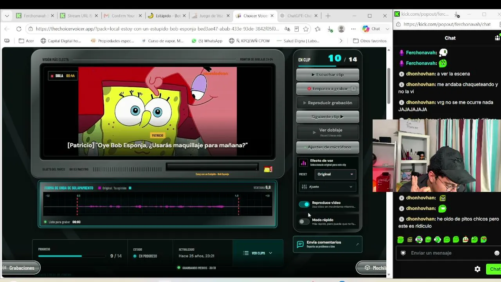Image resolution: width=501 pixels, height=282 pixels.
Task: Open a new browser tab
Action: pyautogui.click(x=328, y=16)
